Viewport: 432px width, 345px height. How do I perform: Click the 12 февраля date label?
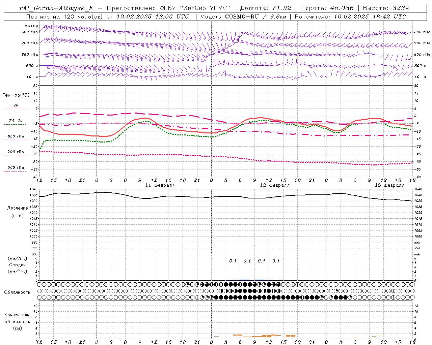(275, 185)
